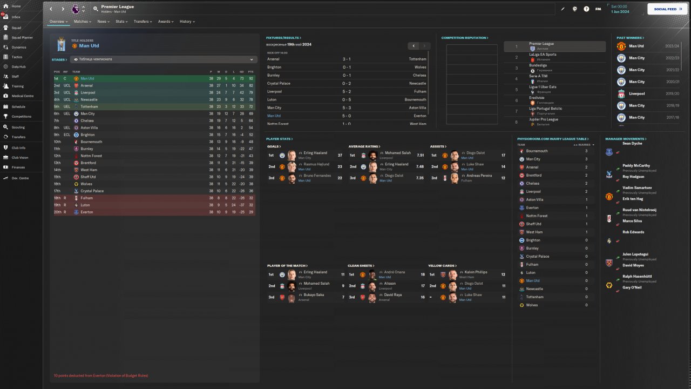
Task: Select the Awards tab
Action: tap(166, 22)
